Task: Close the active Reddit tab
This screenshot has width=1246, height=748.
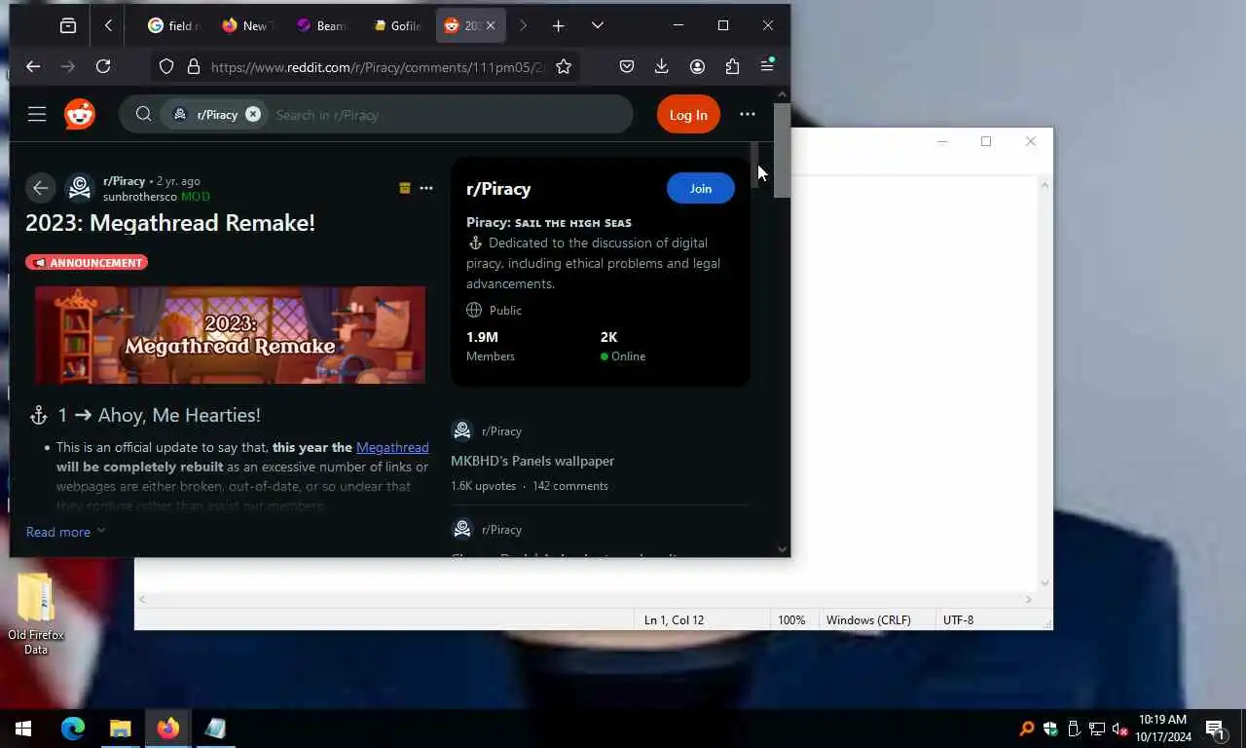Action: pos(492,26)
